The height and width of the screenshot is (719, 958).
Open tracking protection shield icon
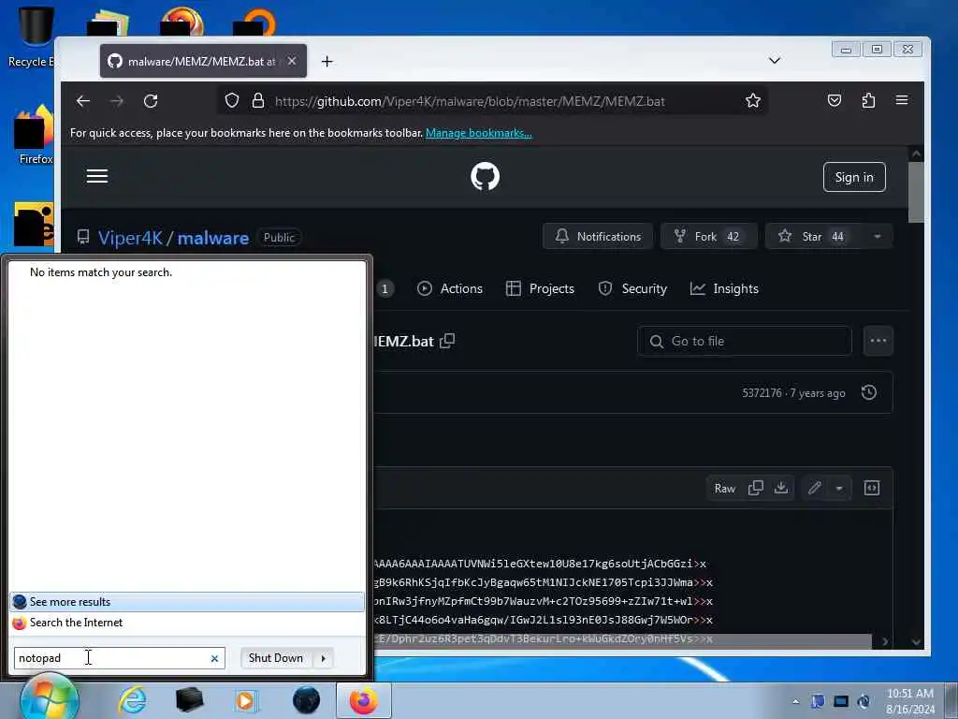click(232, 101)
